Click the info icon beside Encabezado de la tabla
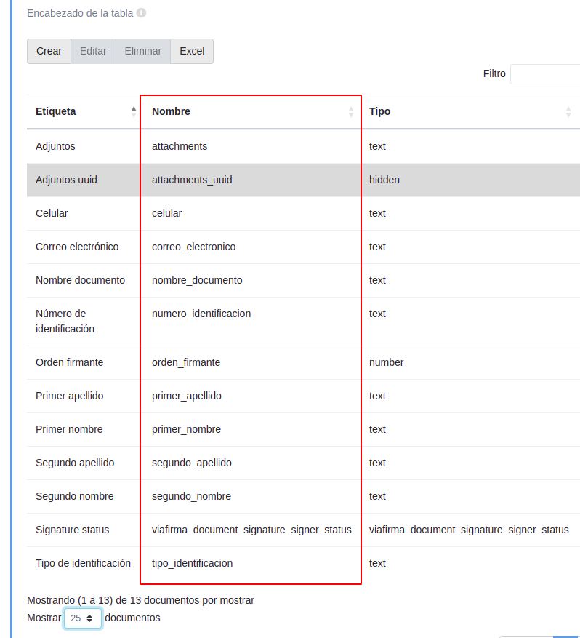 [x=141, y=13]
